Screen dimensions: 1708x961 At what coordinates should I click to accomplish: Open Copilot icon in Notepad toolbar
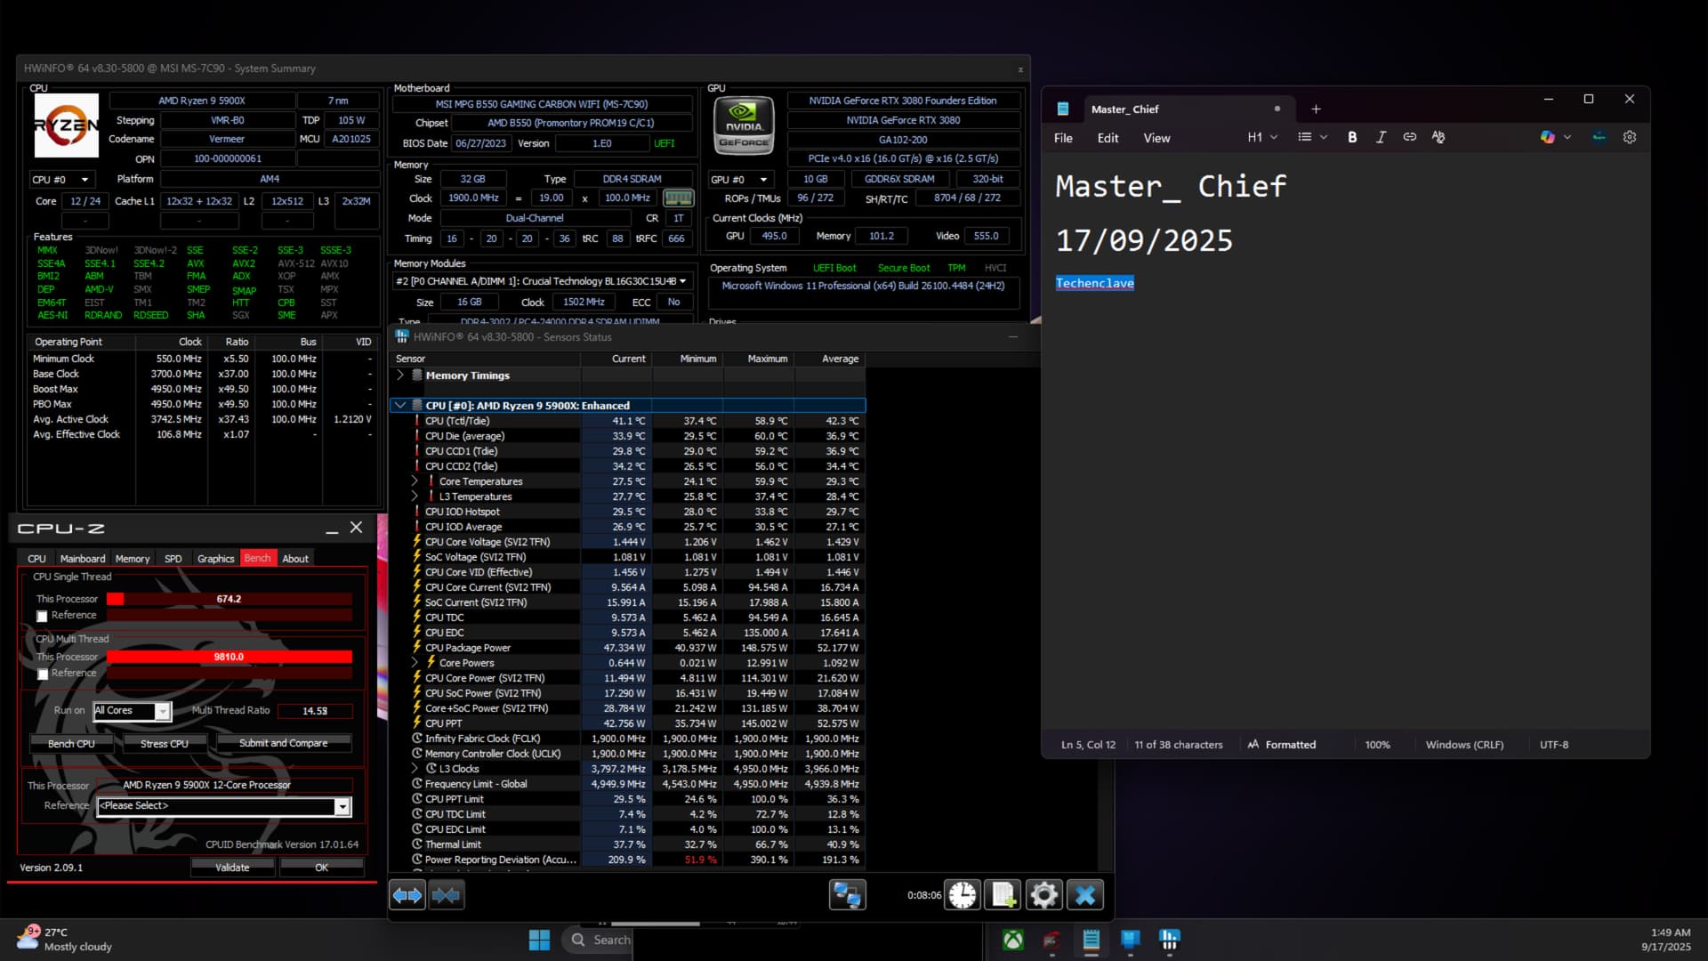pos(1548,137)
